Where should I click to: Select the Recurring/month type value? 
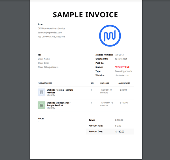pyautogui.click(x=123, y=71)
